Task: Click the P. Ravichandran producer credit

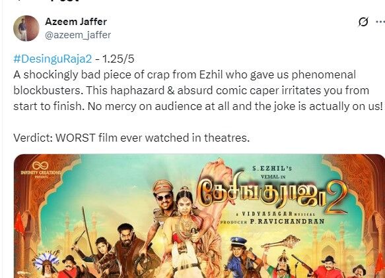Action: [272, 221]
